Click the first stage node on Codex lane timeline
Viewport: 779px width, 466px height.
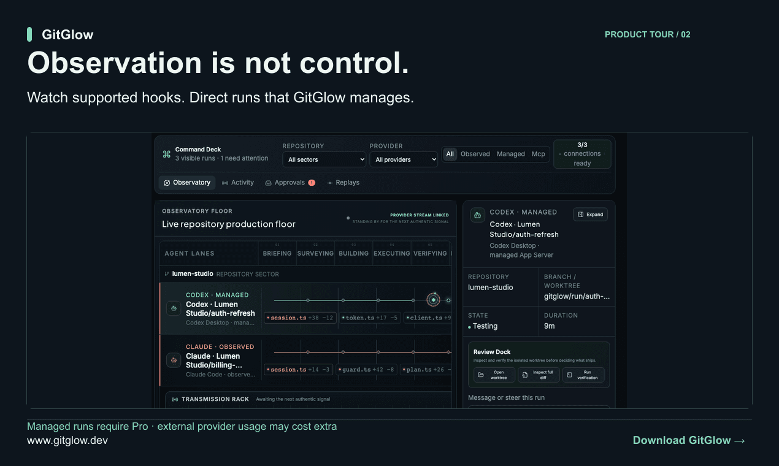(x=308, y=300)
